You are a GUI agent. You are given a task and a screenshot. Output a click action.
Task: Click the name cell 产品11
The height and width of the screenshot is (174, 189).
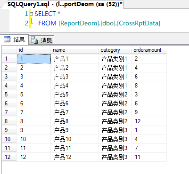pos(74,148)
